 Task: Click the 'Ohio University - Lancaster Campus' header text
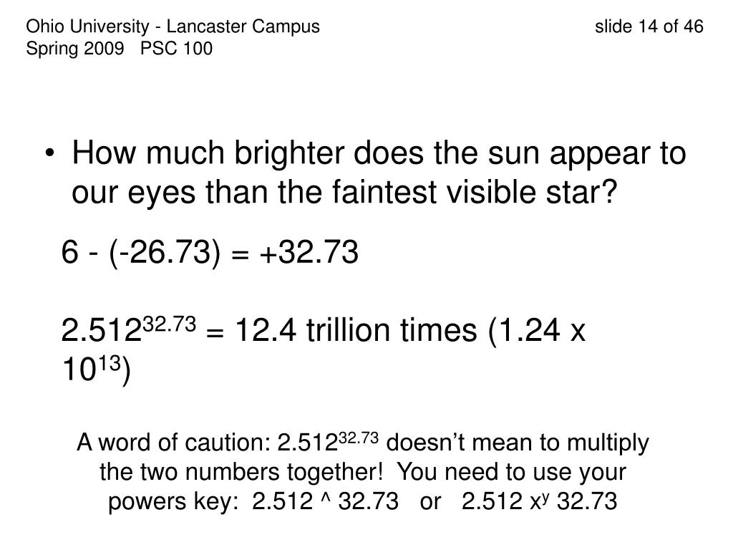(173, 26)
